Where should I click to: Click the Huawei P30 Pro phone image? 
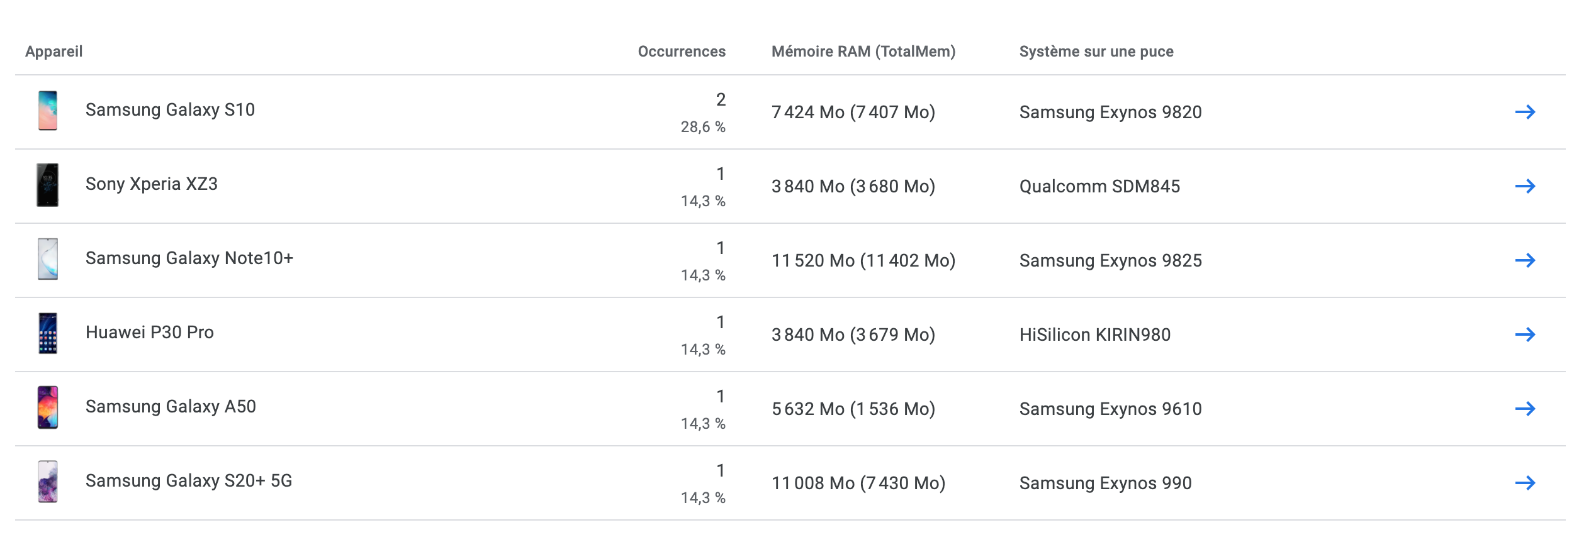tap(48, 333)
